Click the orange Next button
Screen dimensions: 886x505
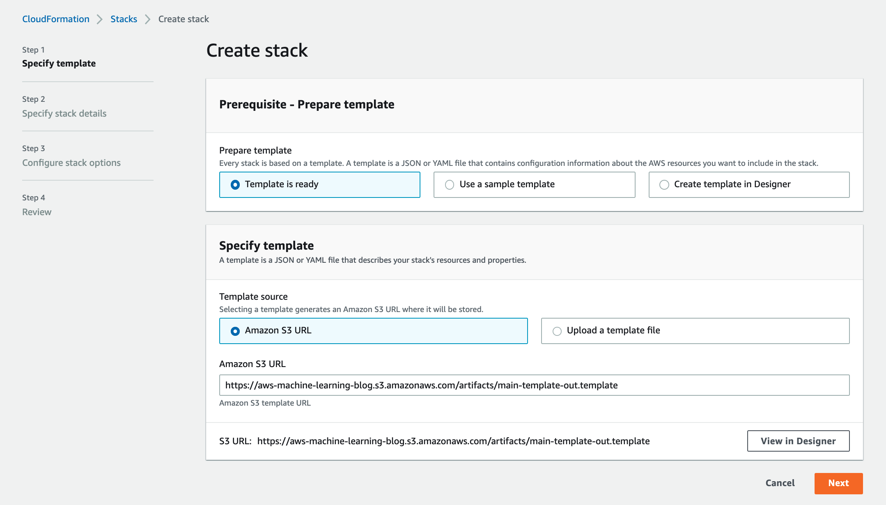click(x=838, y=483)
